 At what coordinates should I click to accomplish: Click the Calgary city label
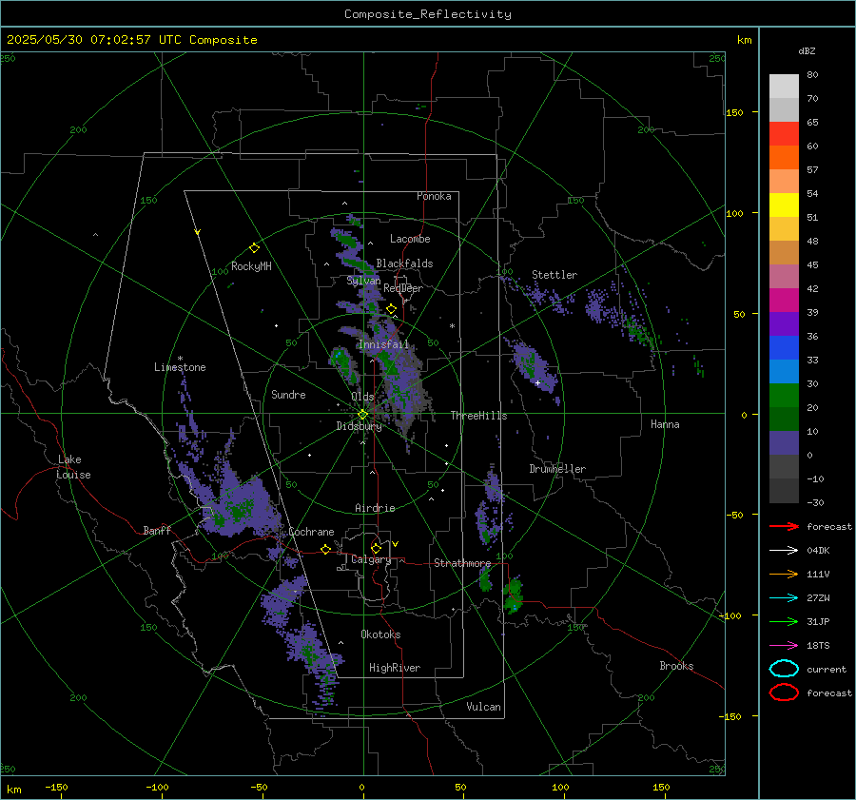[371, 559]
